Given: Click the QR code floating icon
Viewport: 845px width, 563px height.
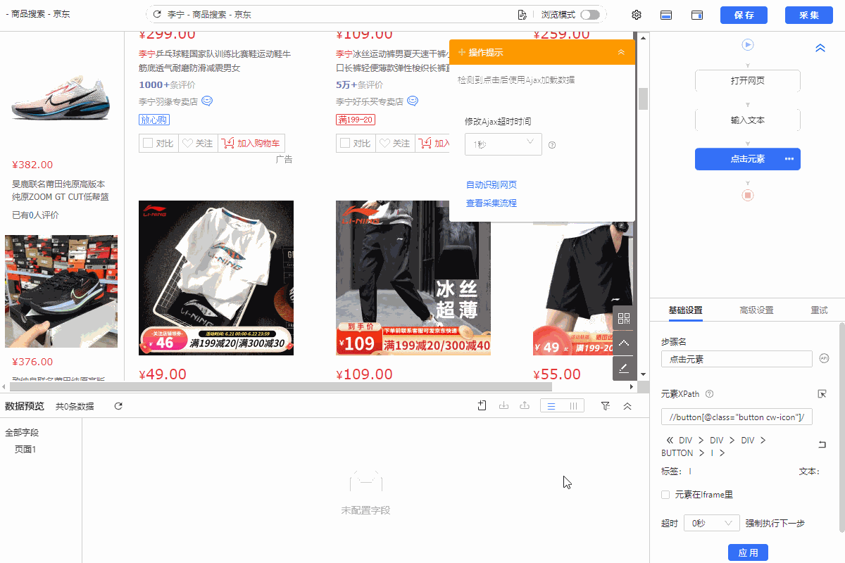Looking at the screenshot, I should pos(624,318).
